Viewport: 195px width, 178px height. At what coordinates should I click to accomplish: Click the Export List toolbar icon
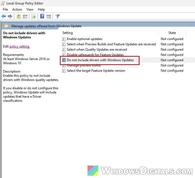[34, 16]
